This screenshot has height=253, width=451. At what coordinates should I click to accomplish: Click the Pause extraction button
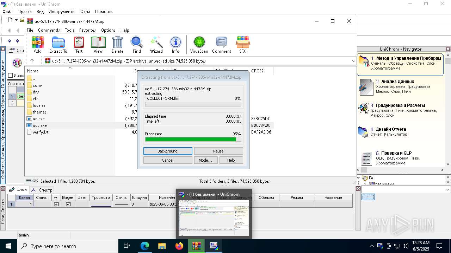coord(218,151)
